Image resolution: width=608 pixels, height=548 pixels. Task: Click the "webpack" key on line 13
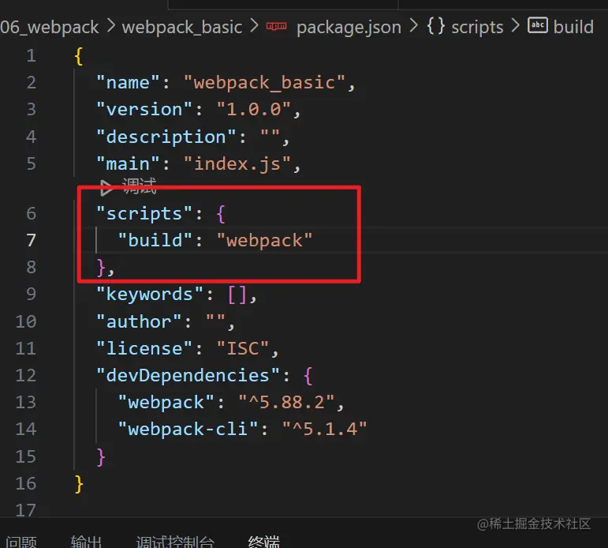pos(166,403)
